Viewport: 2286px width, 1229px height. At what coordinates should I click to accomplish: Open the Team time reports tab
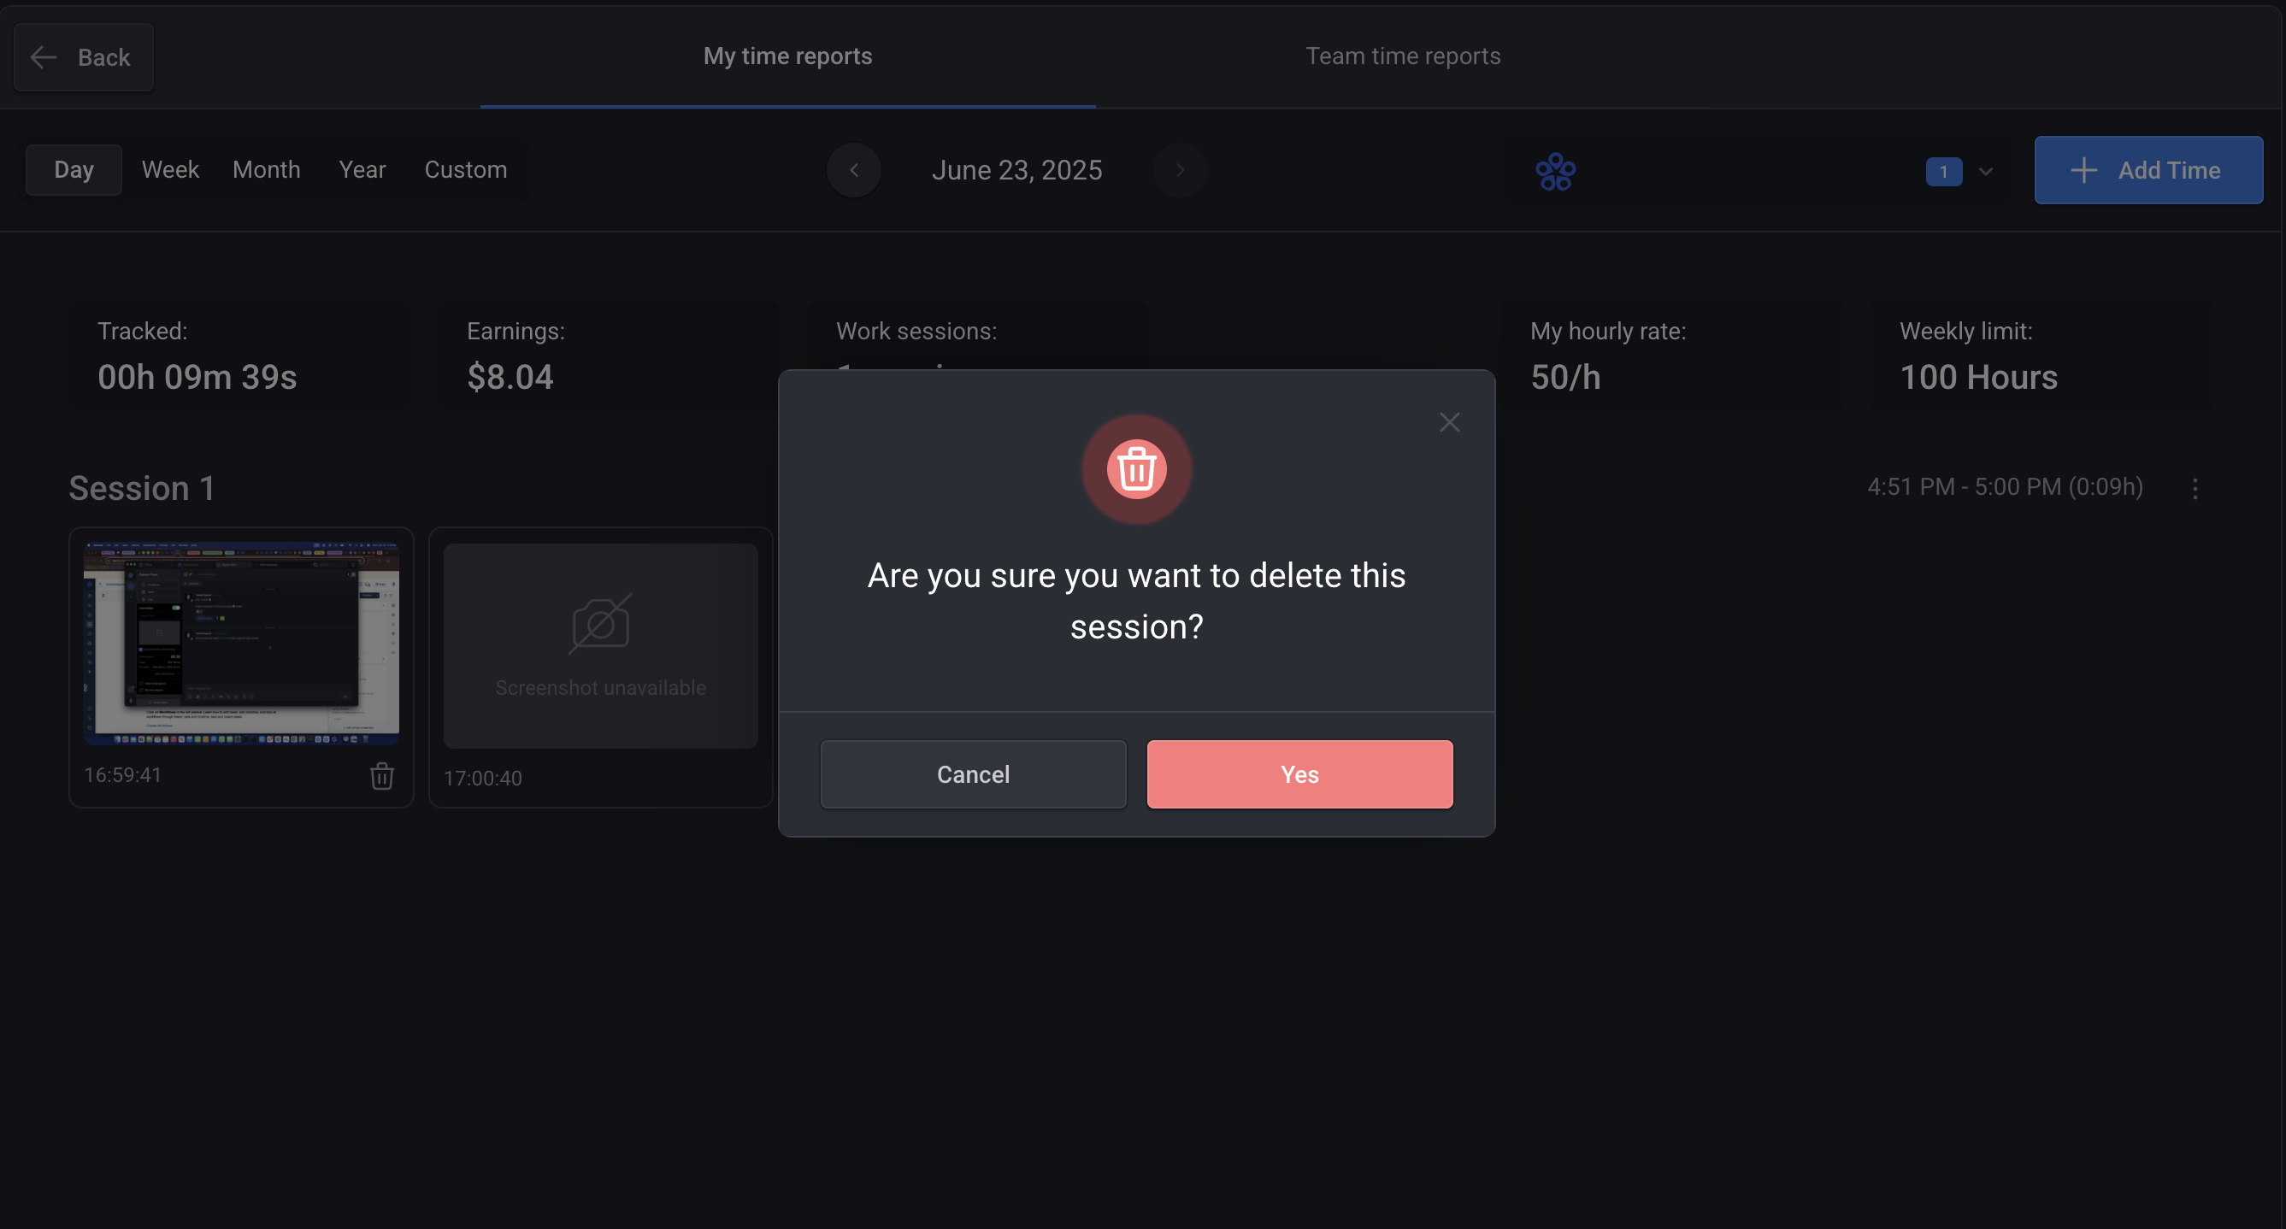click(x=1402, y=56)
